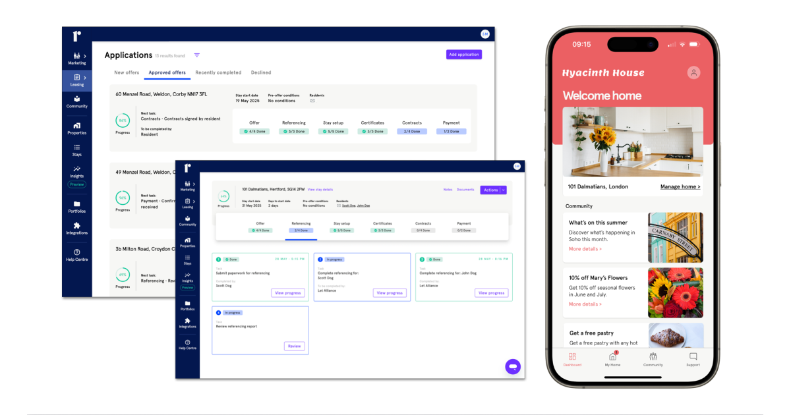Screen dimensions: 791x415
Task: Open Recently completed tab
Action: pyautogui.click(x=218, y=72)
